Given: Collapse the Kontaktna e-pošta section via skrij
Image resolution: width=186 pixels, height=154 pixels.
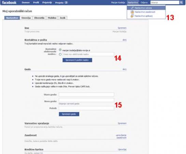Looking at the screenshot, I should (x=125, y=40).
